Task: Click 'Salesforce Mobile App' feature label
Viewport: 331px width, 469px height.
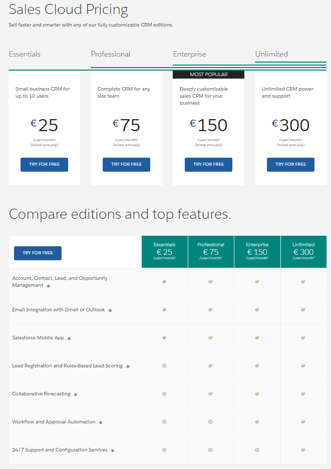Action: pyautogui.click(x=38, y=338)
